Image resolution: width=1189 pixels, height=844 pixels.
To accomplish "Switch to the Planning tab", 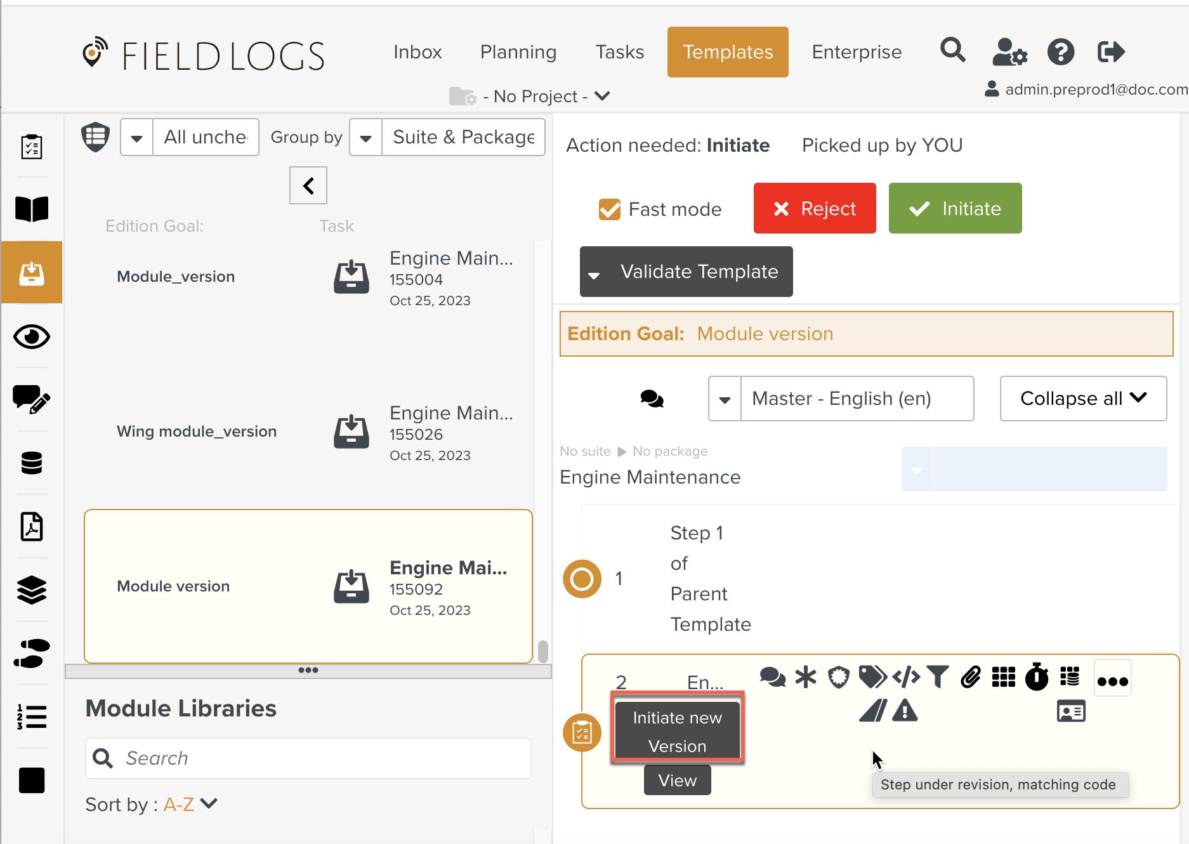I will pos(518,52).
